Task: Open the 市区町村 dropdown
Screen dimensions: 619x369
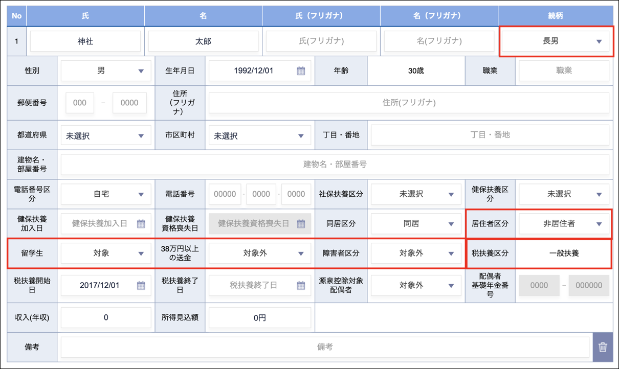Action: [x=259, y=136]
